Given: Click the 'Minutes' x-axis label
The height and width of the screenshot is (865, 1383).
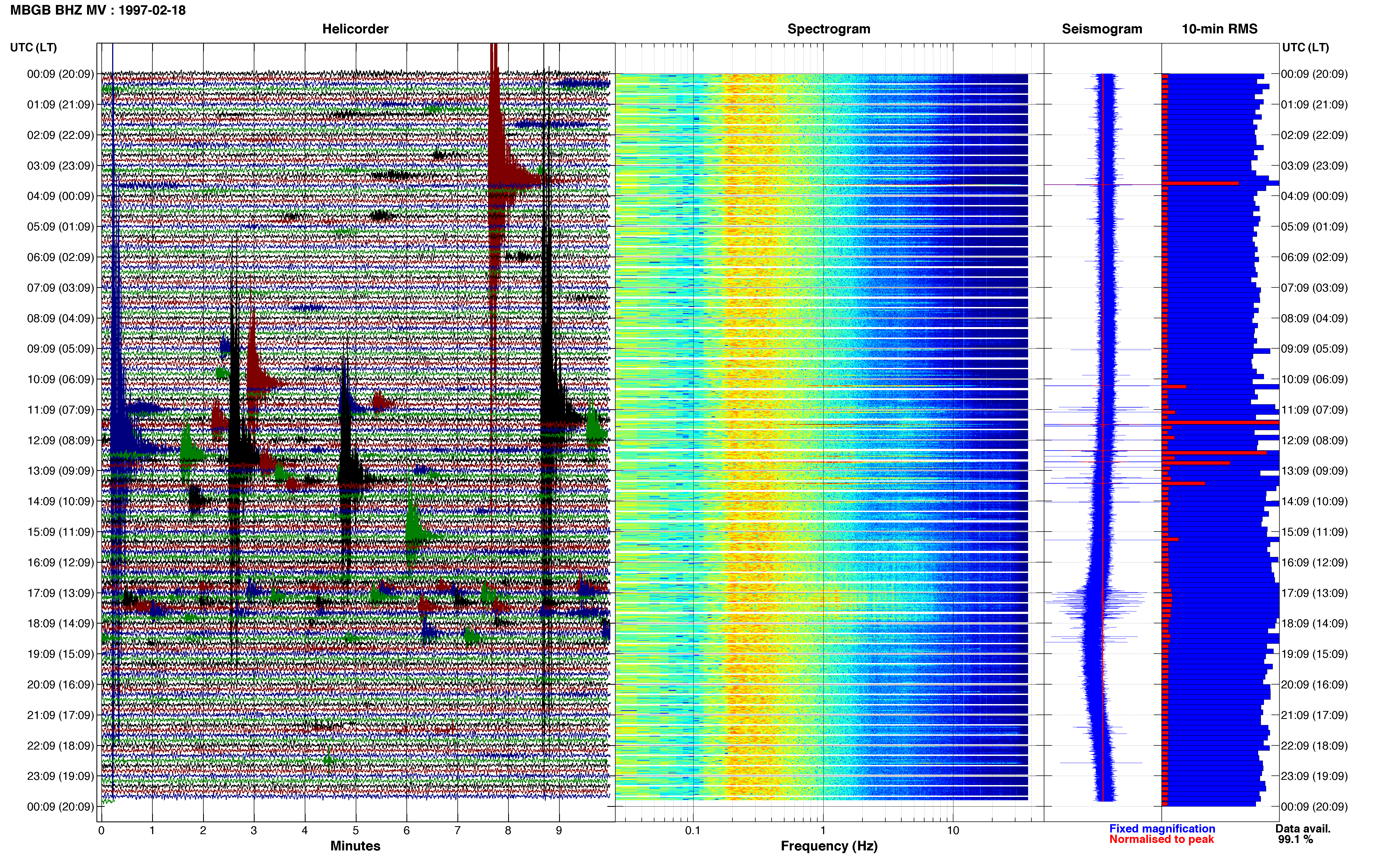Looking at the screenshot, I should pyautogui.click(x=355, y=845).
